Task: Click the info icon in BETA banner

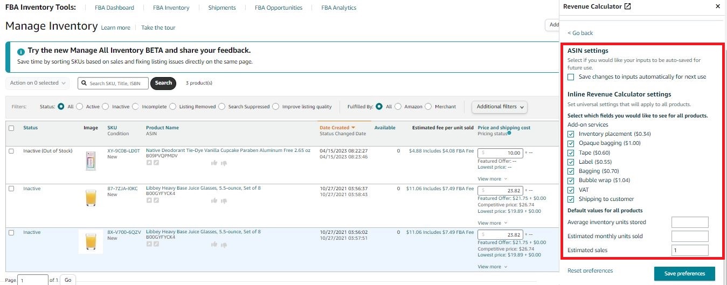Action: point(21,52)
